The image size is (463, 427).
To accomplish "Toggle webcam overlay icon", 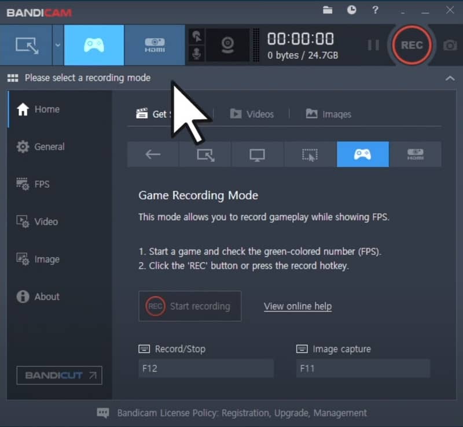I will tap(227, 45).
